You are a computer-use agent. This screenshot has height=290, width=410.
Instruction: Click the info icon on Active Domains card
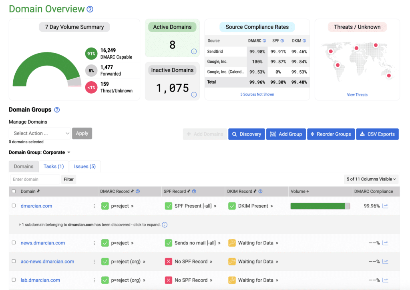(x=193, y=51)
